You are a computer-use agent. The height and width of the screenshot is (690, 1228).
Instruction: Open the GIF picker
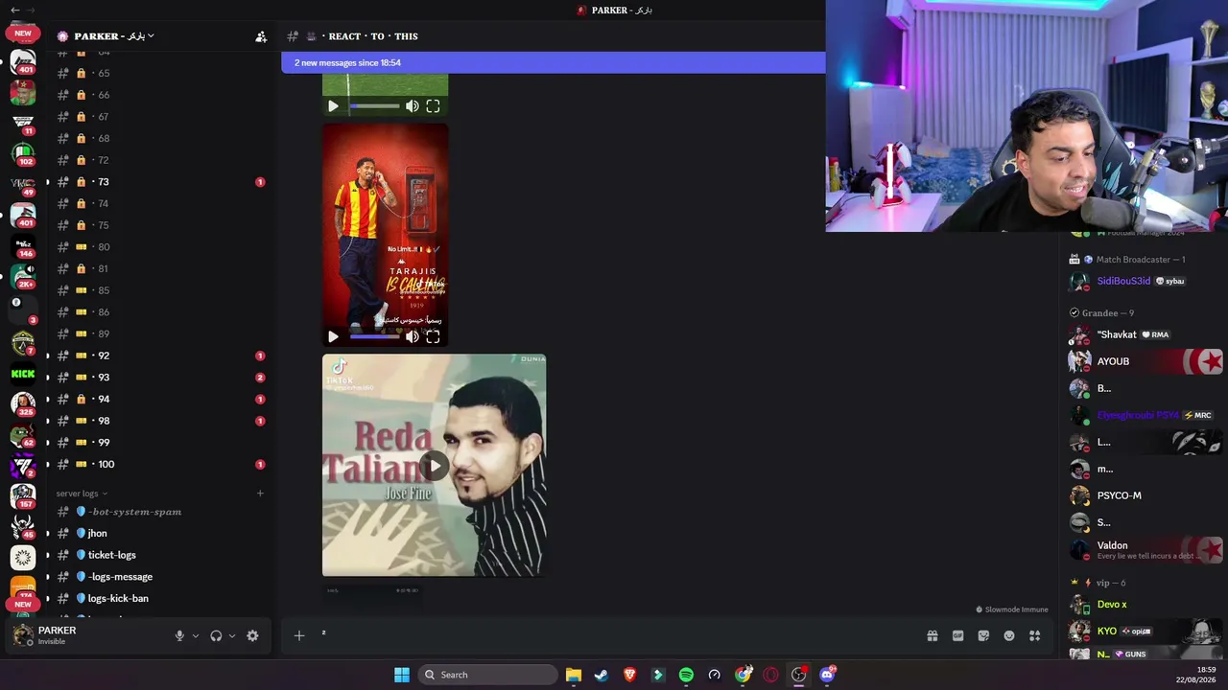957,635
